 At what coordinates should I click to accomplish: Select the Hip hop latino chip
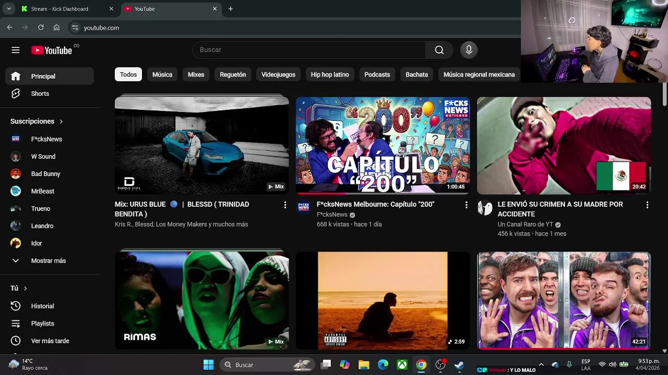(330, 74)
